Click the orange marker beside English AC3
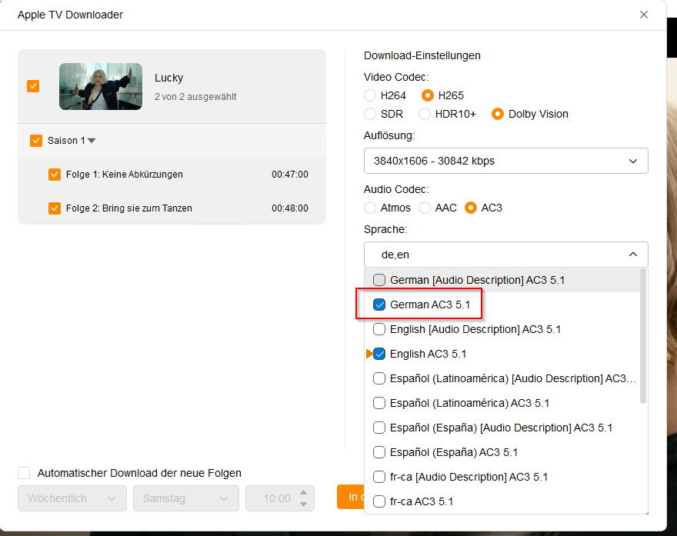677x536 pixels. [369, 354]
